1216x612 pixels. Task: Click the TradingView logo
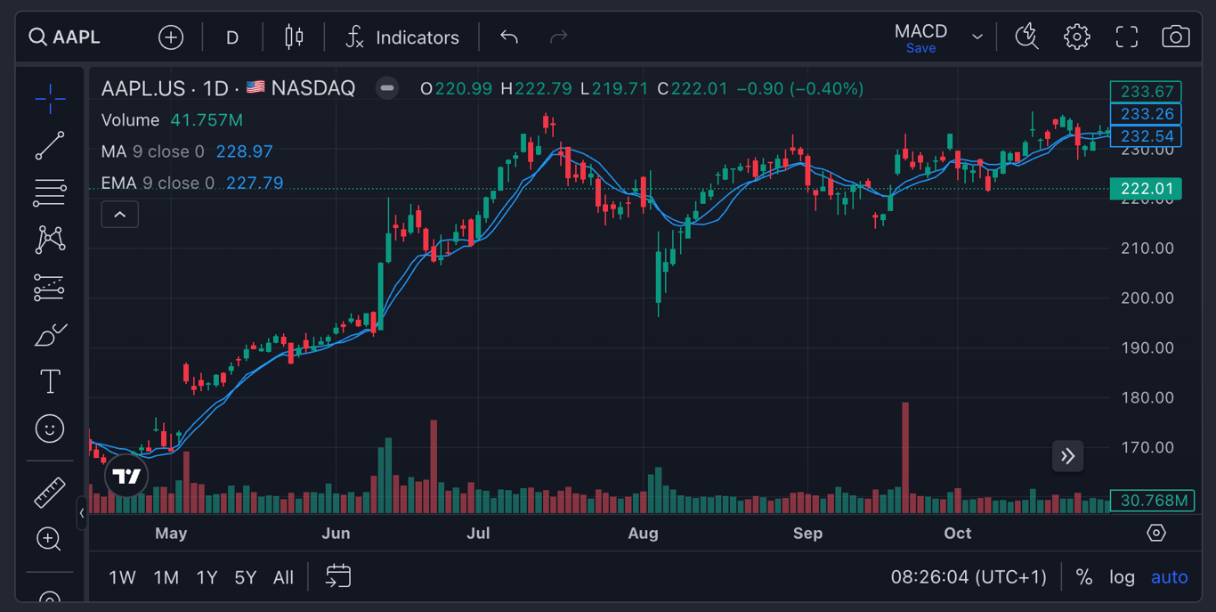coord(126,477)
